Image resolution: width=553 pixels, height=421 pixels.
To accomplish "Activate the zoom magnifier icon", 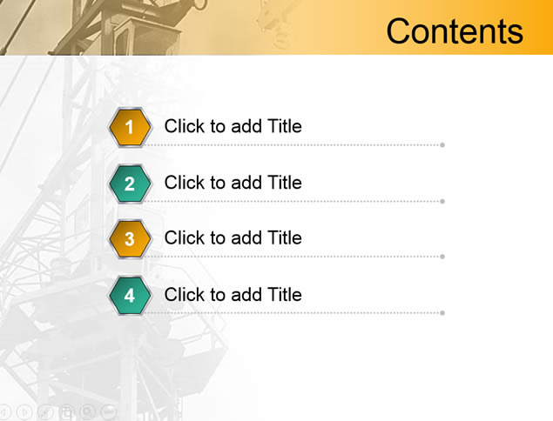I will [87, 411].
